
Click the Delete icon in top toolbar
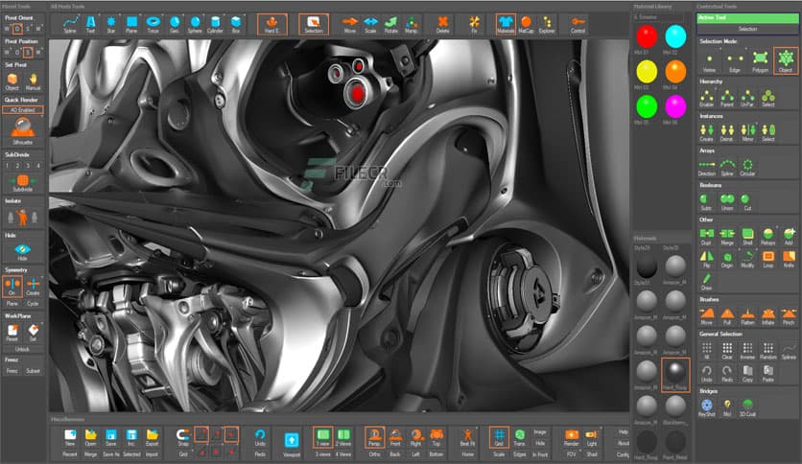click(441, 22)
